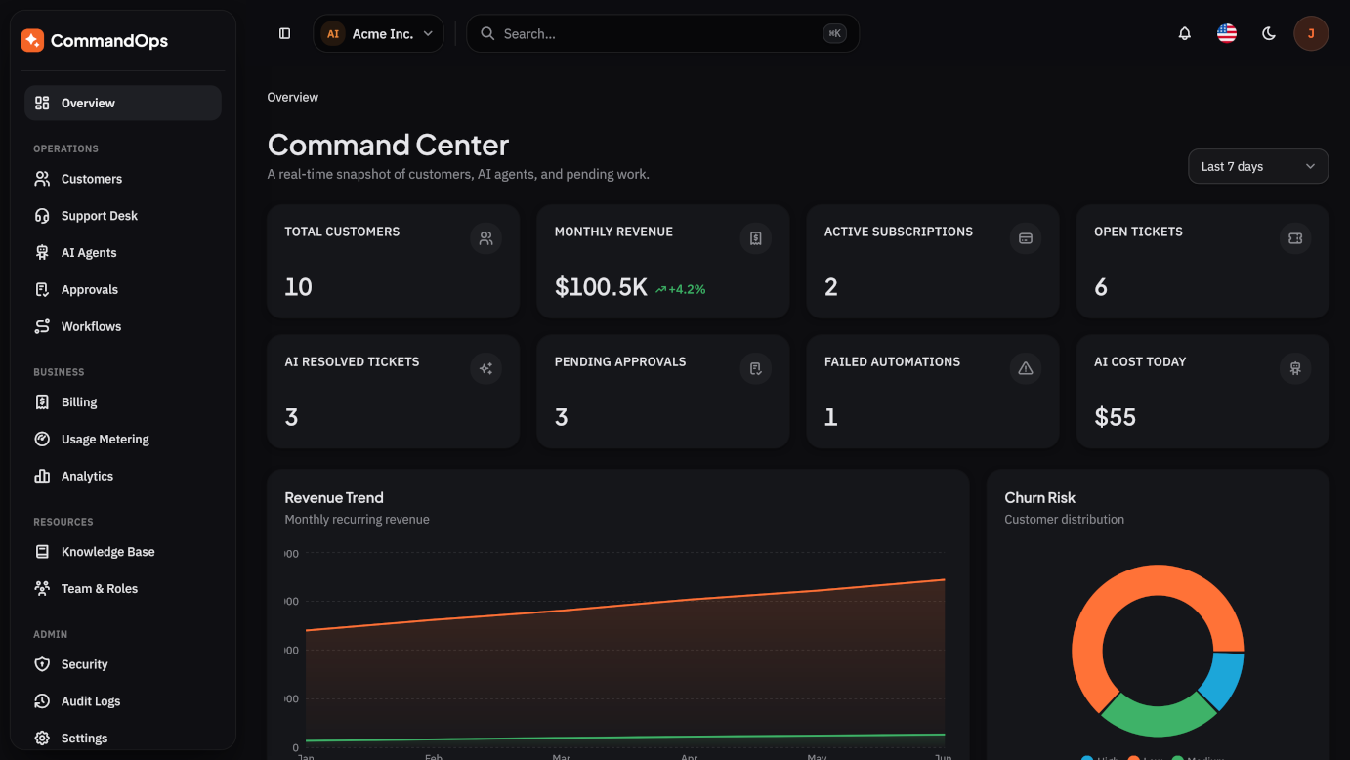1350x760 pixels.
Task: Click the $55 AI cost value
Action: (1115, 417)
